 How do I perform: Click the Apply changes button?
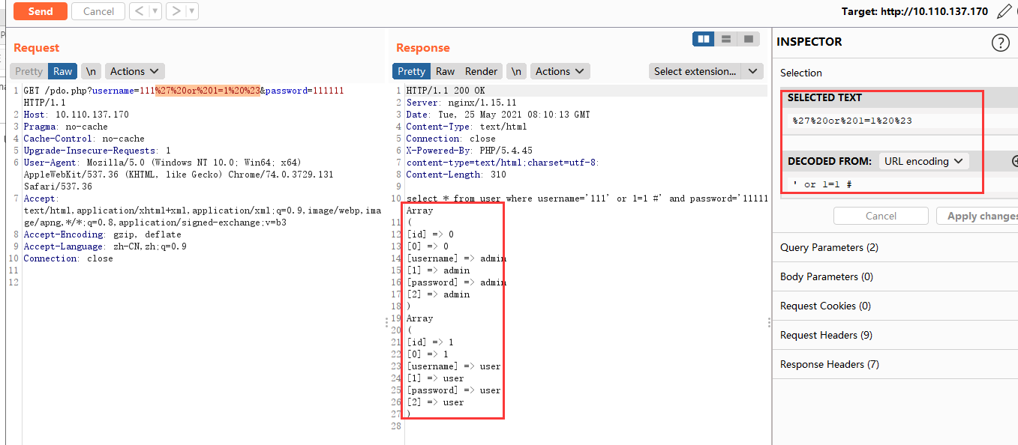[x=978, y=216]
